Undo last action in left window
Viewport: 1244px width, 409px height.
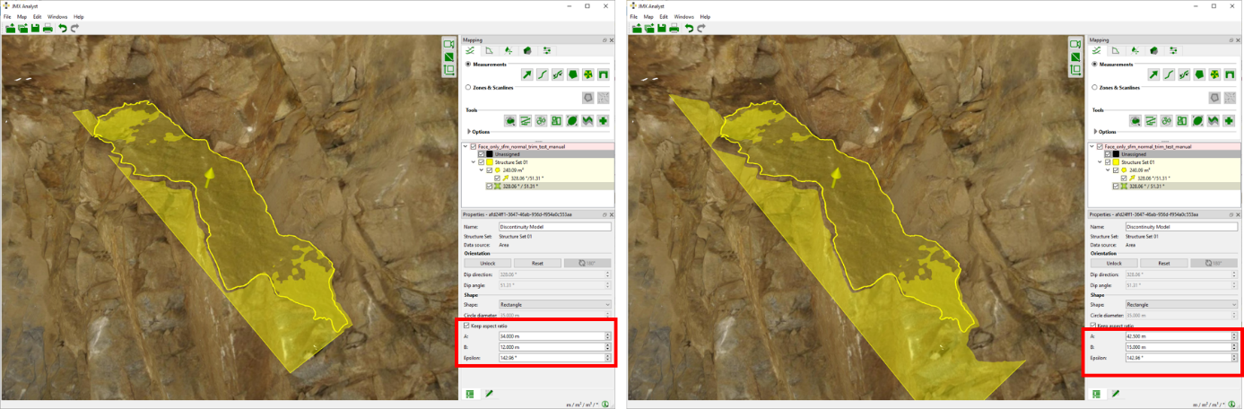(62, 28)
